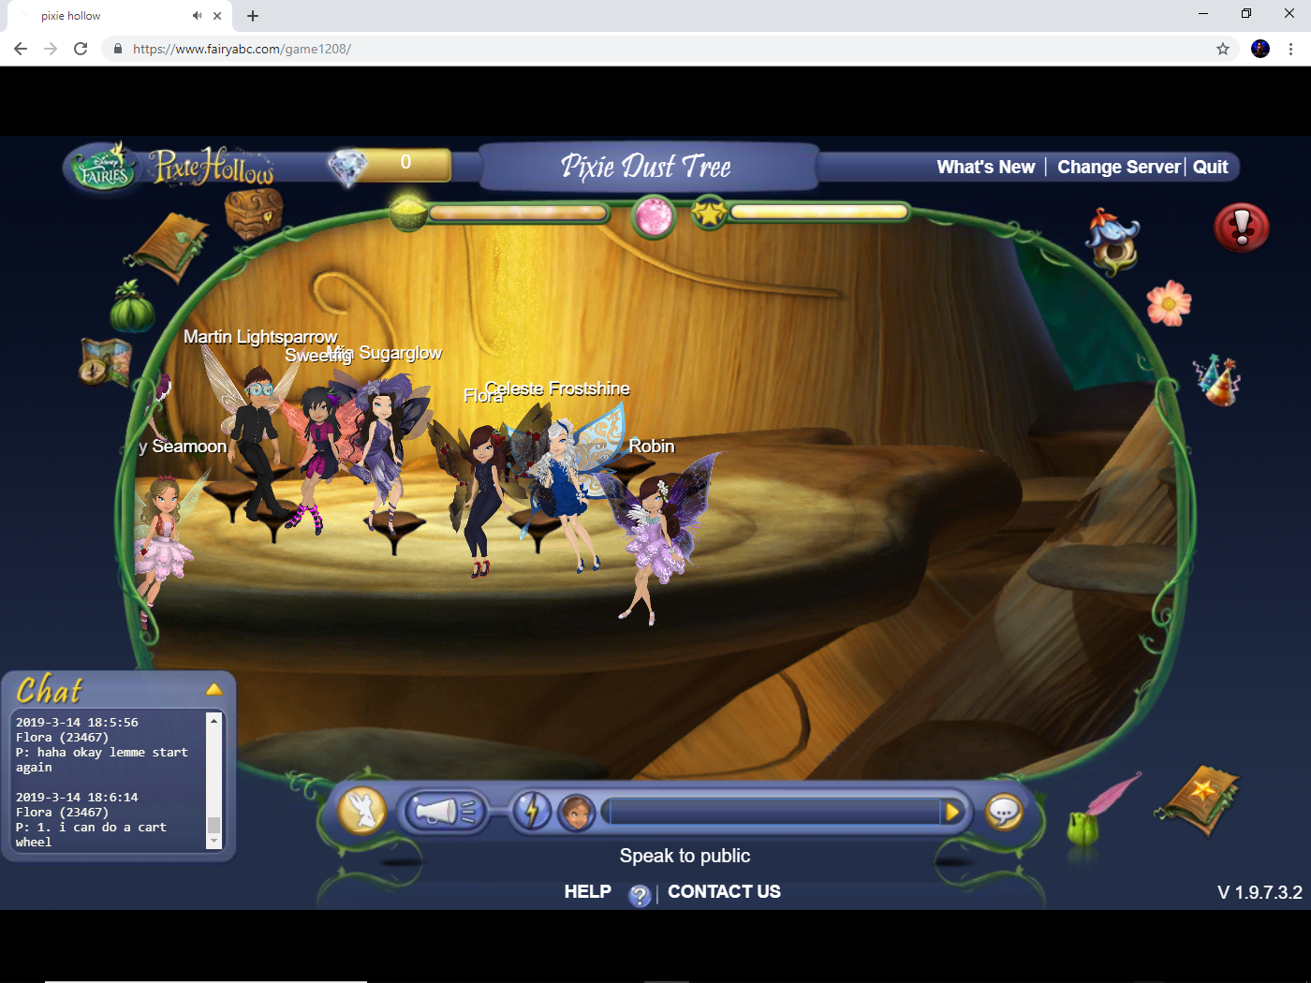Click Change Server
The height and width of the screenshot is (983, 1311).
1118,167
